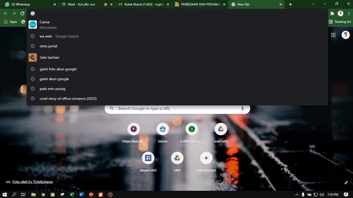Open the 'UKK' Drive shortcut
353x198 pixels.
(177, 162)
